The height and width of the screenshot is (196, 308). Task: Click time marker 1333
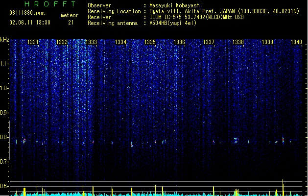92,42
